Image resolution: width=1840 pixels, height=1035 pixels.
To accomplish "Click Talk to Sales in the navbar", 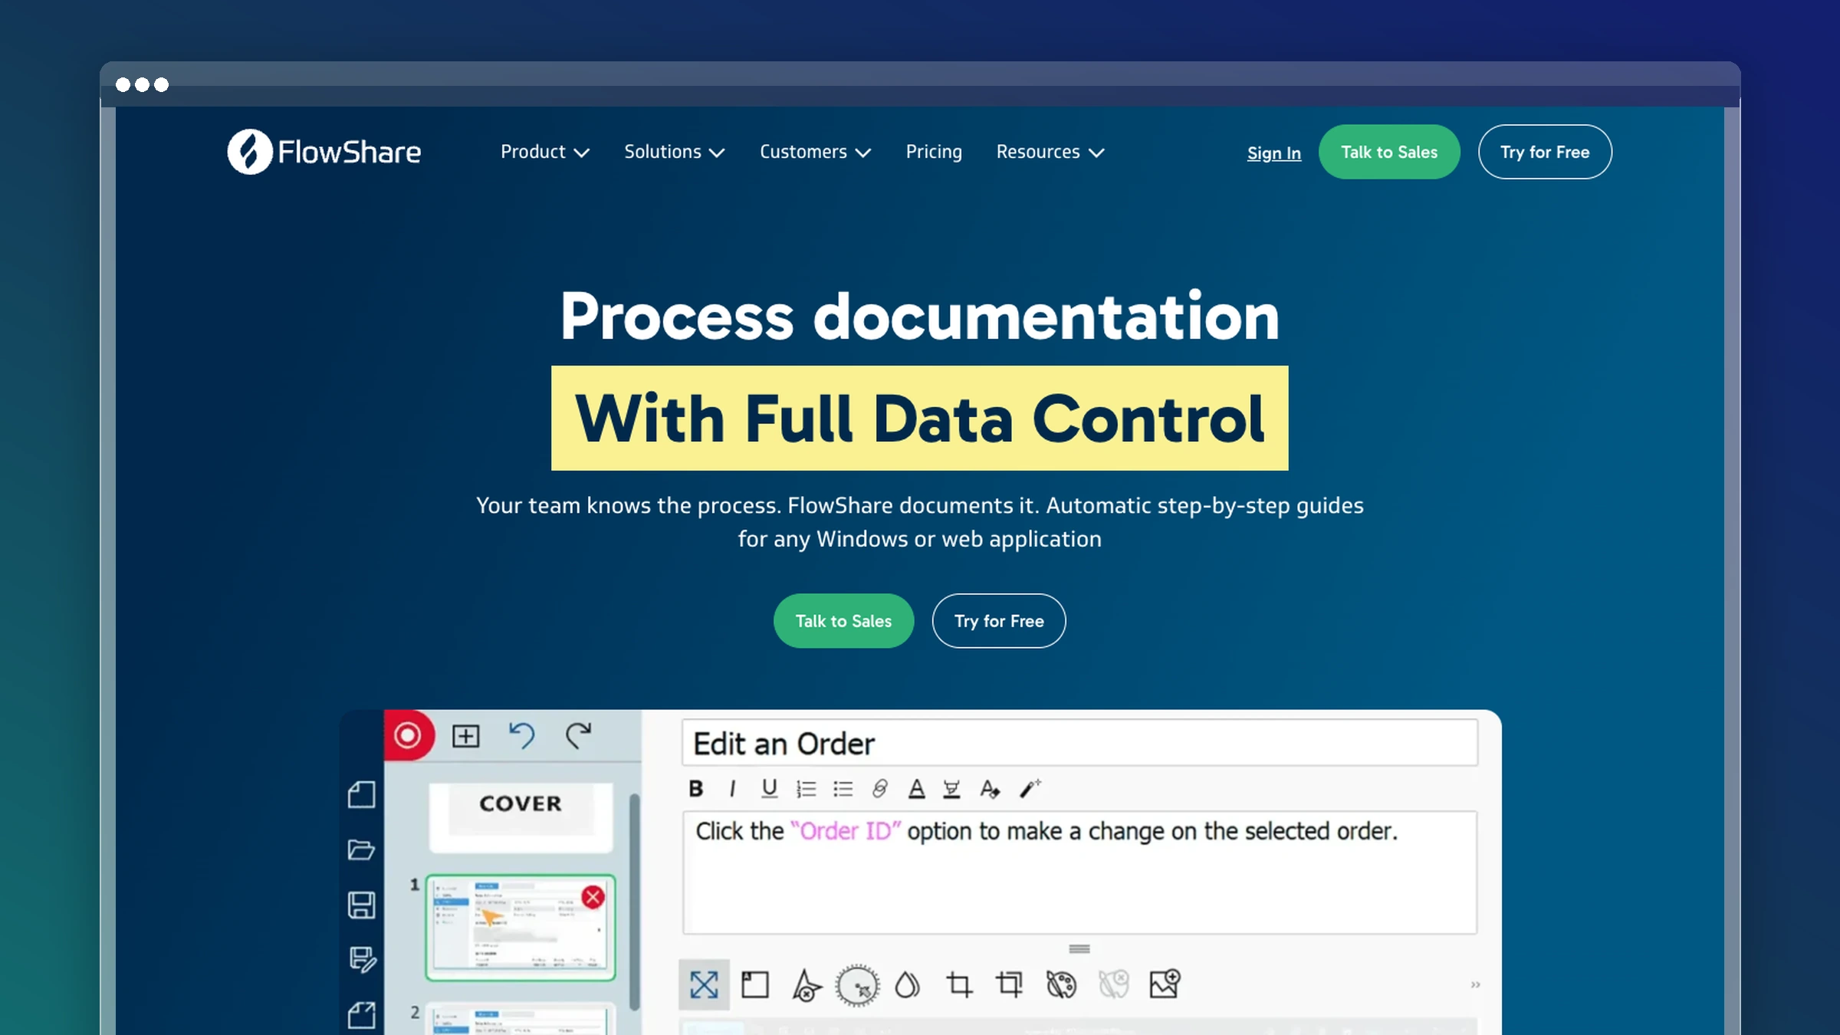I will (x=1389, y=152).
